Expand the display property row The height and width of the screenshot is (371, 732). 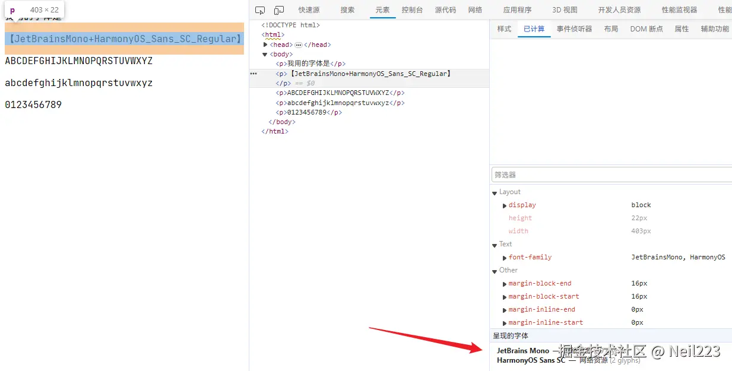pyautogui.click(x=505, y=205)
